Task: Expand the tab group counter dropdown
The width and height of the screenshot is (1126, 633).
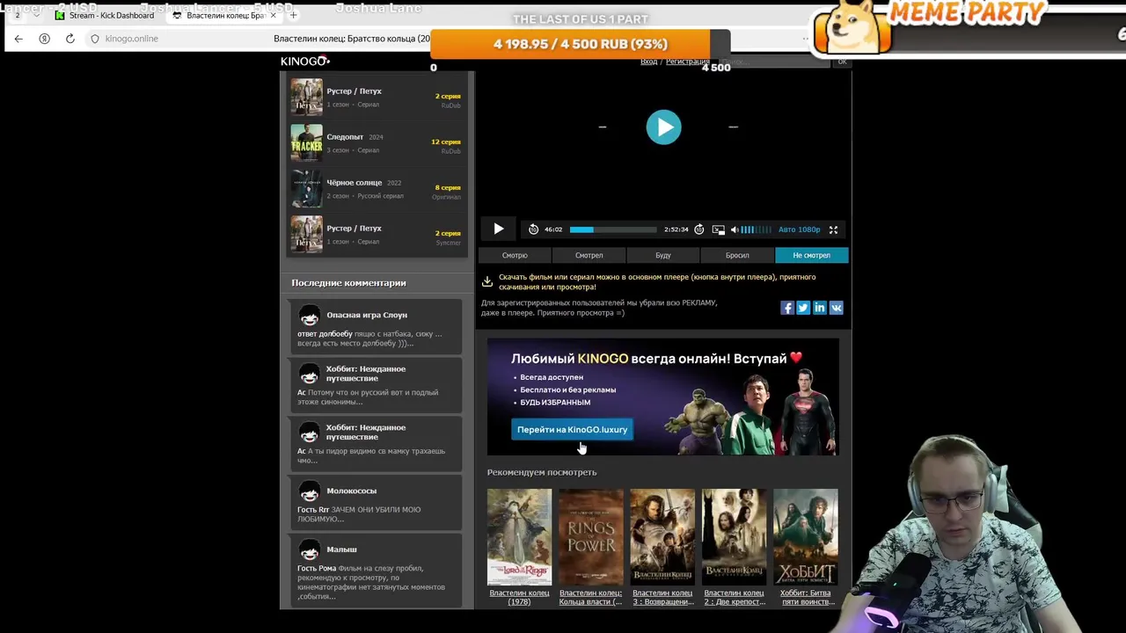Action: pyautogui.click(x=37, y=15)
